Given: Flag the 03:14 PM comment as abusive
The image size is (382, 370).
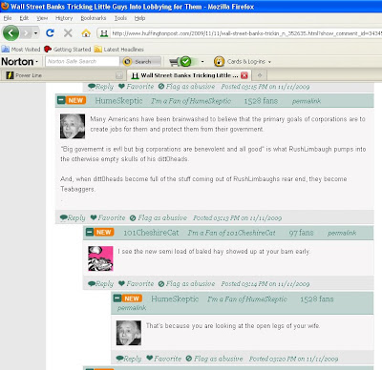Looking at the screenshot, I should coord(186,283).
